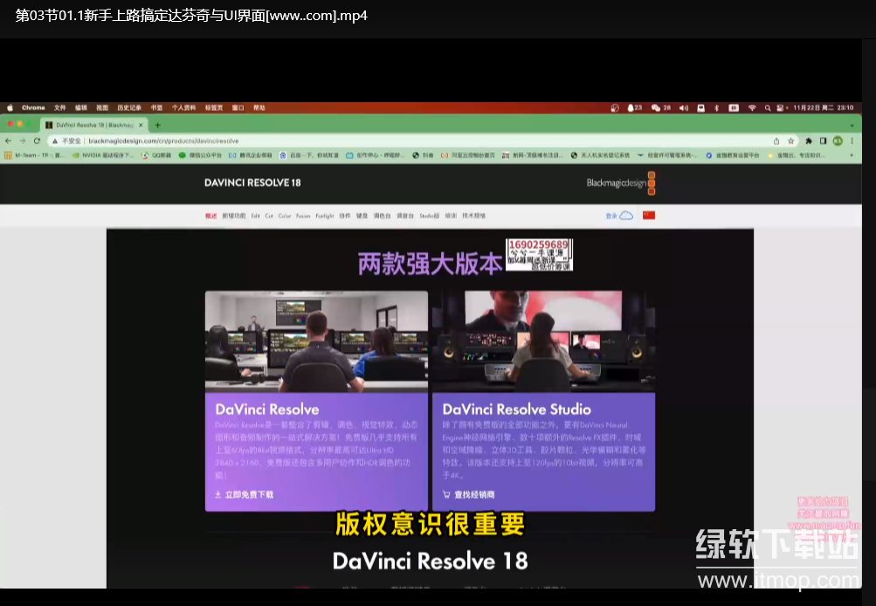Open the 百度一下 bookmark
Screen dimensions: 876x606
point(309,155)
